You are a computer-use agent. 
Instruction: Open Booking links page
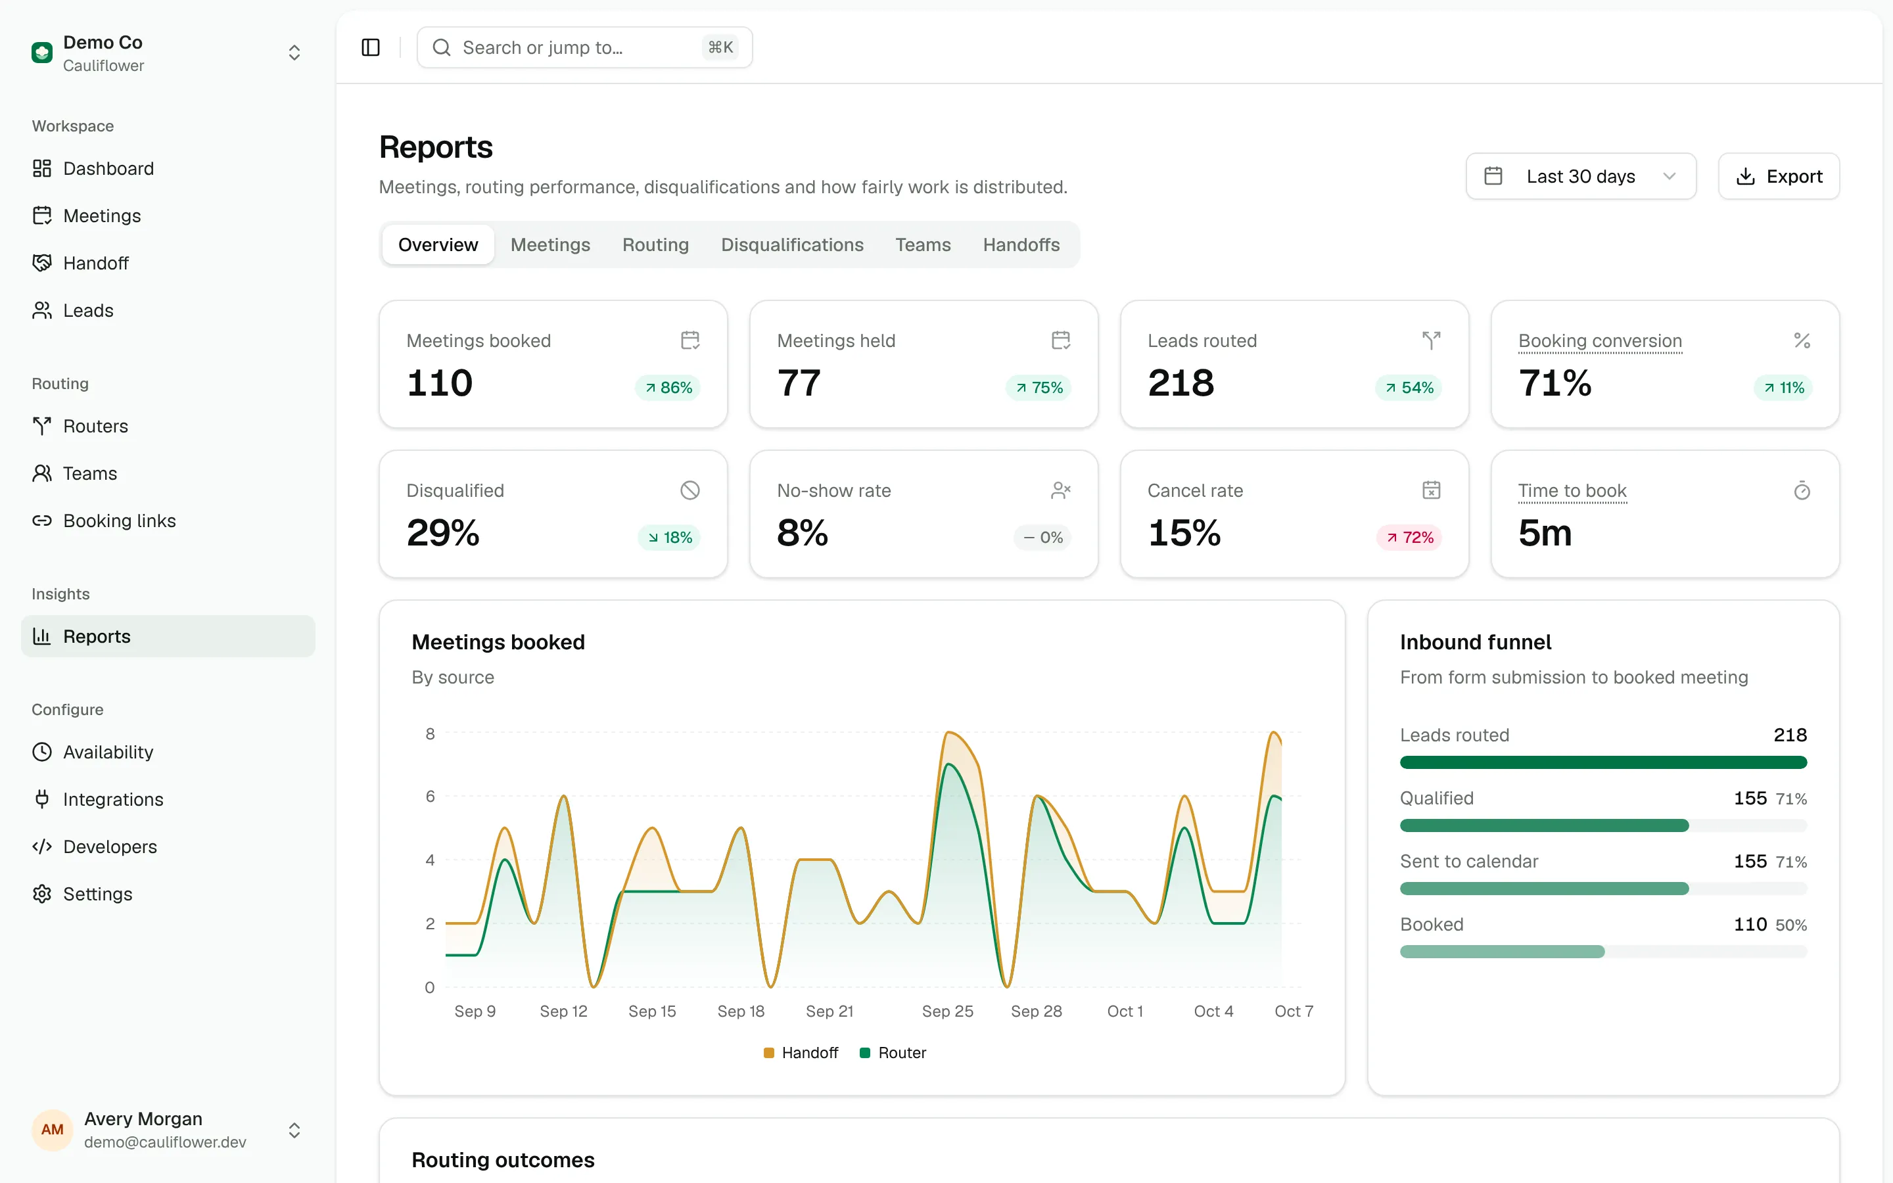[168, 521]
